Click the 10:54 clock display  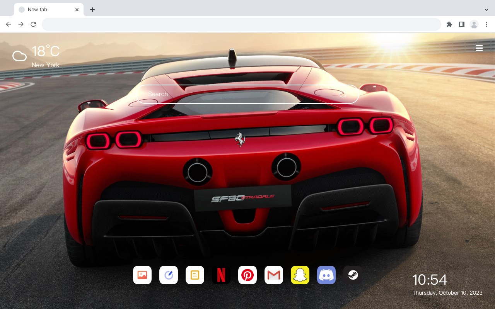pos(430,280)
